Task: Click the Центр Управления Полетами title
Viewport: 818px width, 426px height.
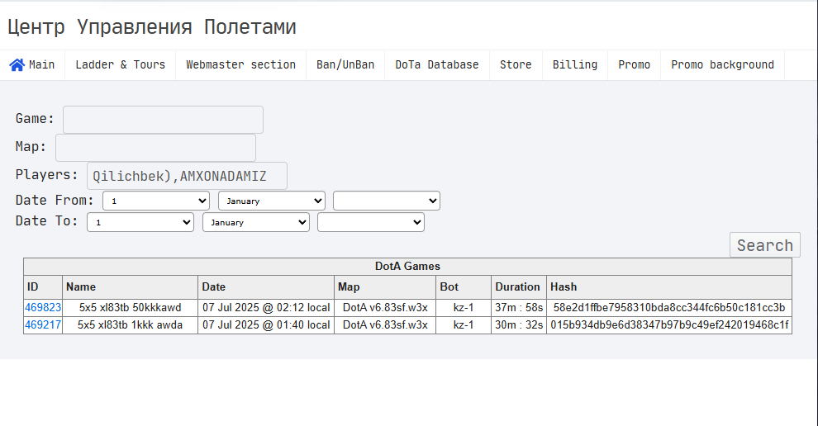Action: [152, 26]
